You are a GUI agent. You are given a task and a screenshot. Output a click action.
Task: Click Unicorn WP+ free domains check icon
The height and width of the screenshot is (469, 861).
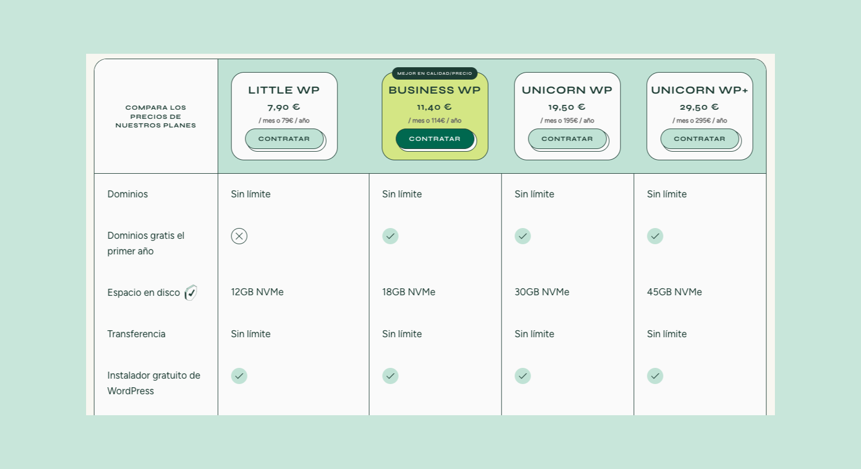655,236
